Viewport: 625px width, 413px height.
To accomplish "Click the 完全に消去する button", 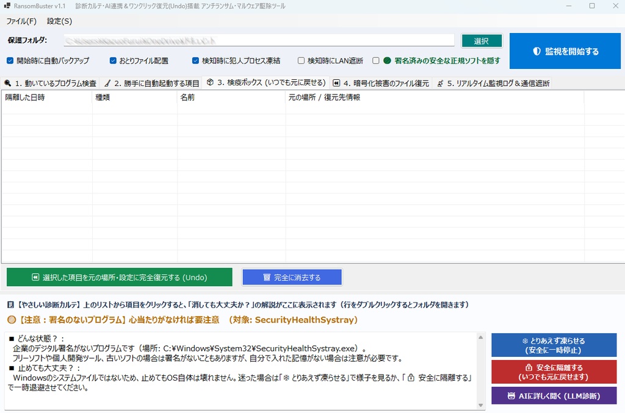I will (x=292, y=277).
